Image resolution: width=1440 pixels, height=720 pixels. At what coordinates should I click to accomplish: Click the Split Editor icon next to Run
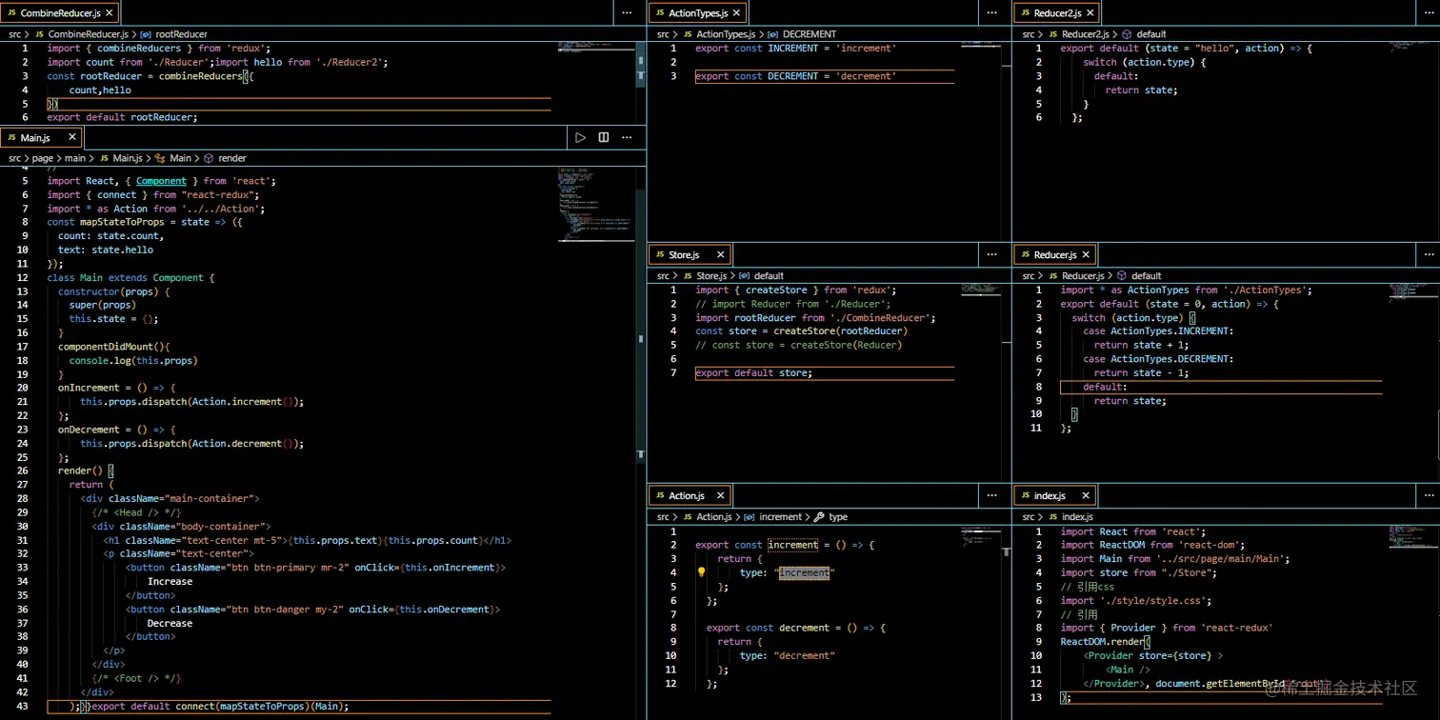pyautogui.click(x=603, y=137)
